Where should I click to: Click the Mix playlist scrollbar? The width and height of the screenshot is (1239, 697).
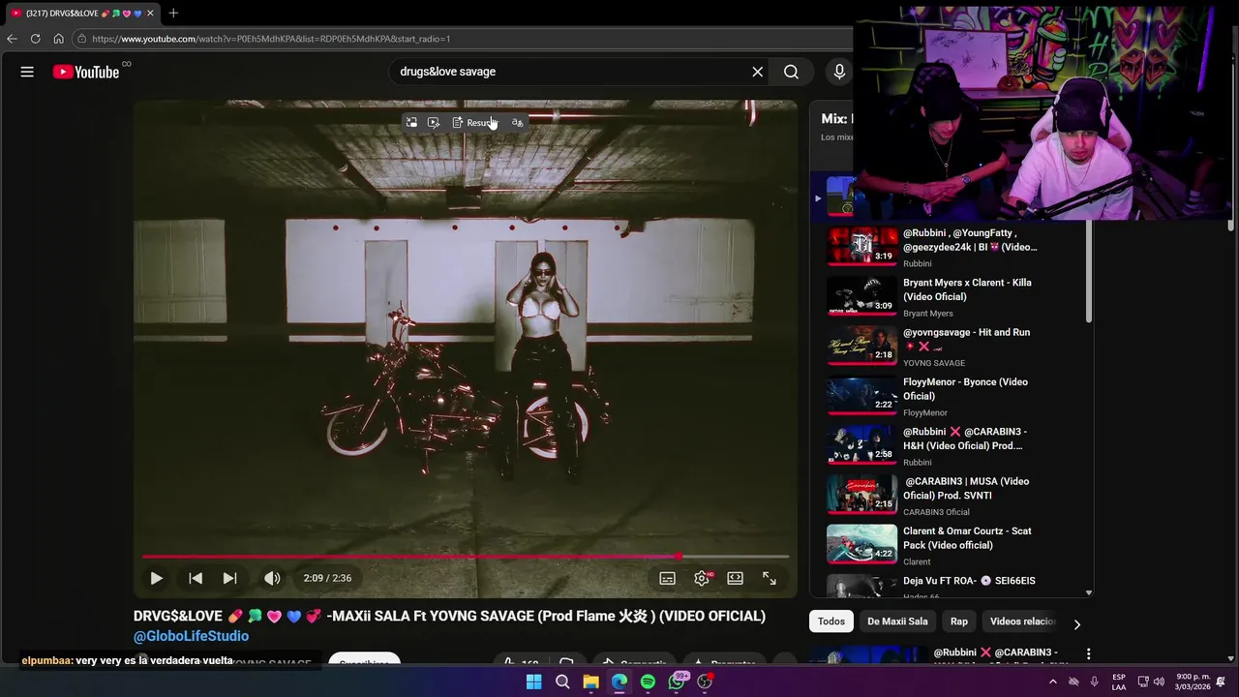[1089, 272]
